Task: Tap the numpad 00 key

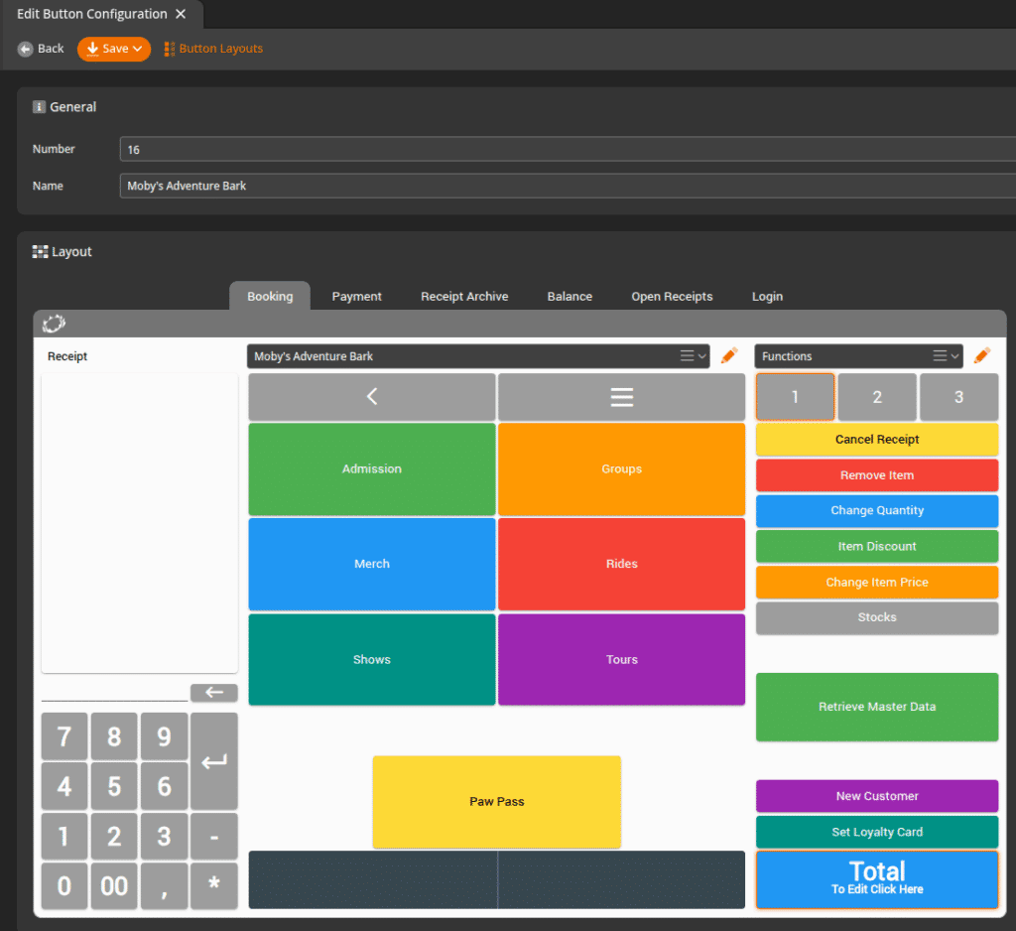Action: click(x=114, y=886)
